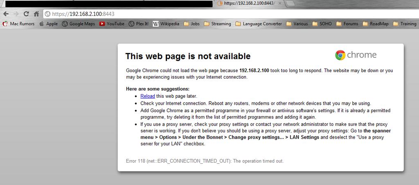Open the home page via the Home icon
Screen dimensions: 419x185
[36, 14]
